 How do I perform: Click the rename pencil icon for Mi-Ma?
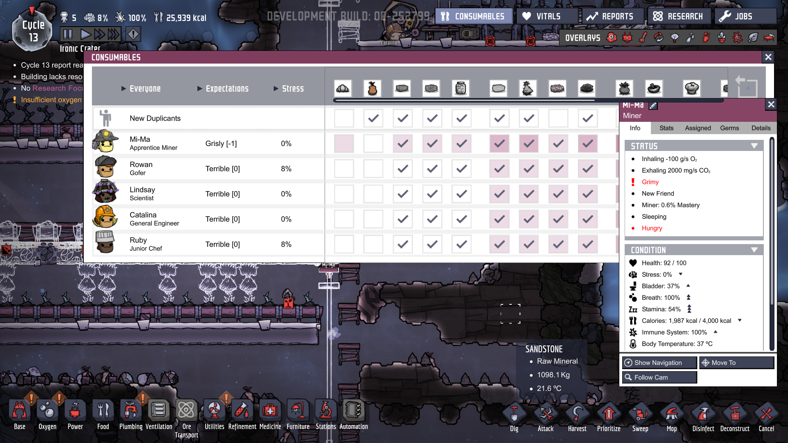click(x=653, y=106)
